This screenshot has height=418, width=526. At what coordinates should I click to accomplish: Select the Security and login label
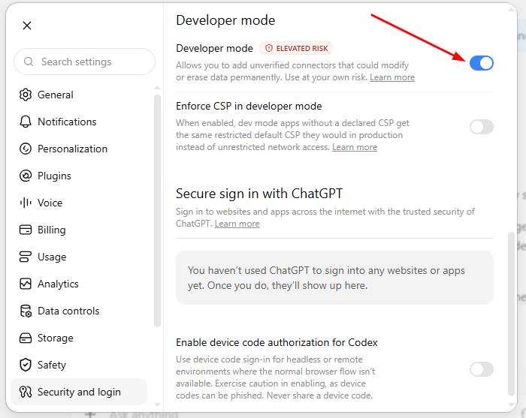(79, 392)
